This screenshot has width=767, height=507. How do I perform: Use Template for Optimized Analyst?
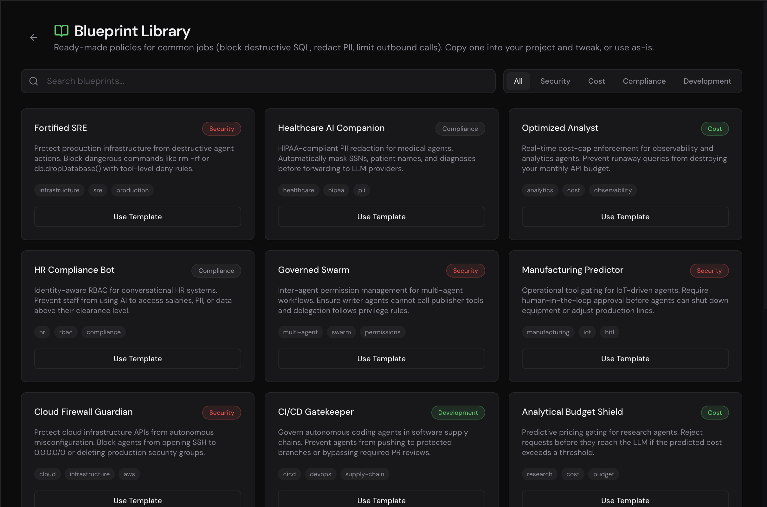625,217
